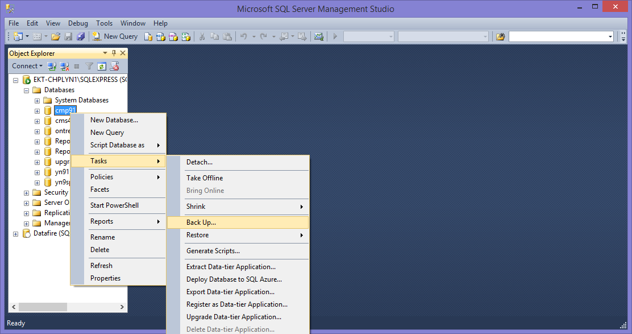Select Back Up... in Tasks submenu
The image size is (632, 334).
point(238,222)
